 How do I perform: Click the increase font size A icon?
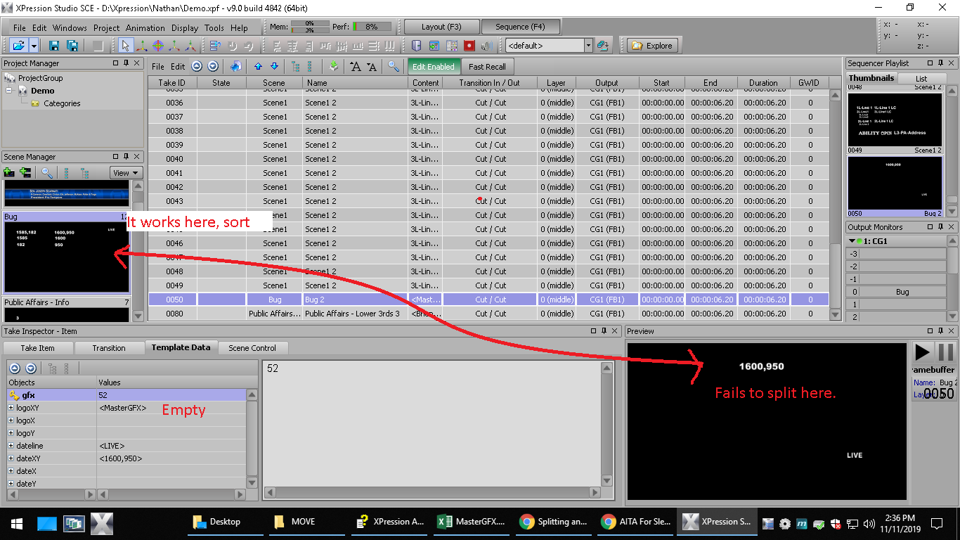tap(356, 67)
